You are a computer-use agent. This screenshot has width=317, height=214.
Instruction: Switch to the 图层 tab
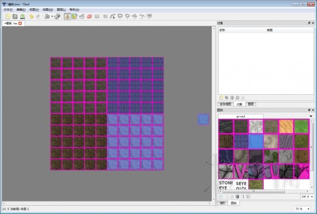point(251,104)
